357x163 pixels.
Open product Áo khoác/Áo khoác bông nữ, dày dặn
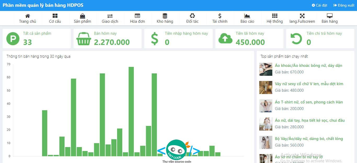click(x=308, y=66)
